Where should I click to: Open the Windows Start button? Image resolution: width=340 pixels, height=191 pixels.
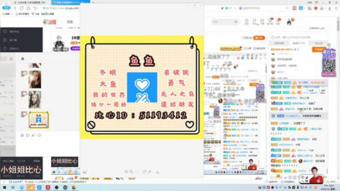tap(4, 187)
